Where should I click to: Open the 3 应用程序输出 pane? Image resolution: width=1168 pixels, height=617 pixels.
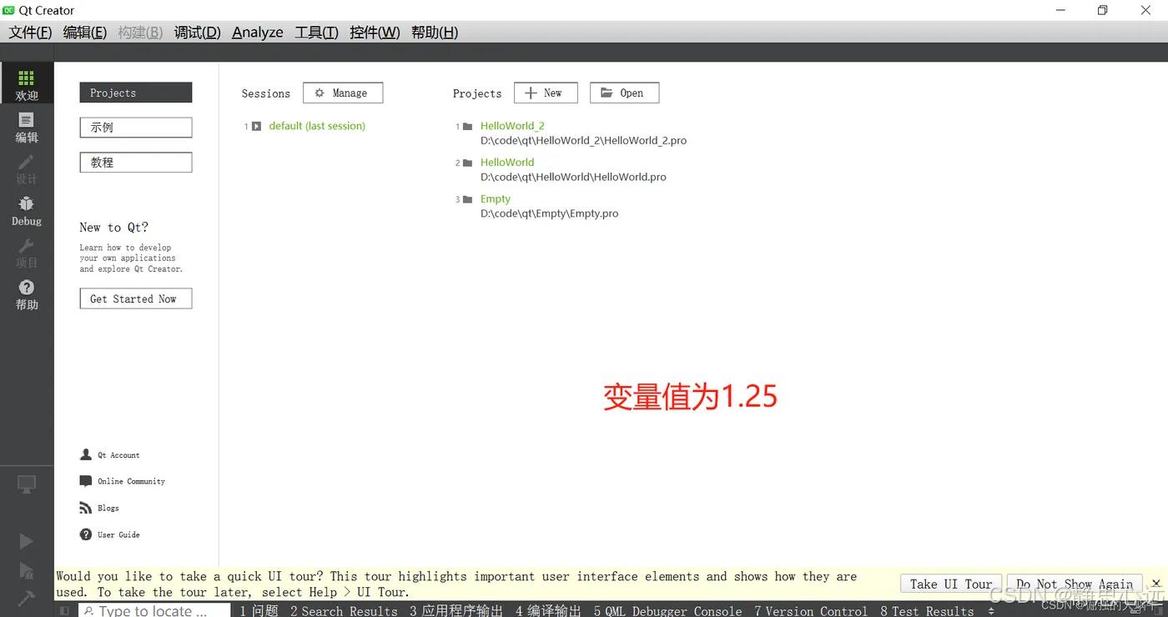[456, 611]
